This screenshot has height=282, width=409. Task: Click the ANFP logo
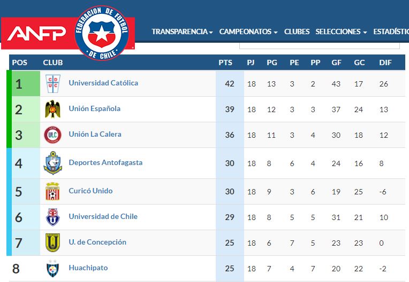pos(36,33)
